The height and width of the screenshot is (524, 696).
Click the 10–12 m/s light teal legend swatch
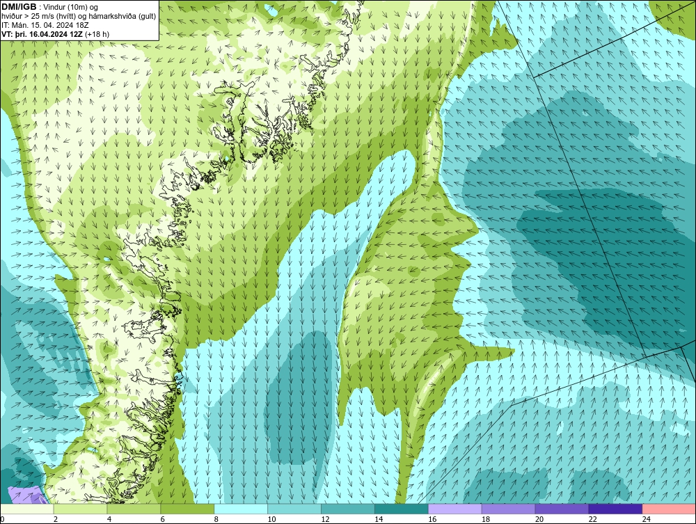pos(294,509)
